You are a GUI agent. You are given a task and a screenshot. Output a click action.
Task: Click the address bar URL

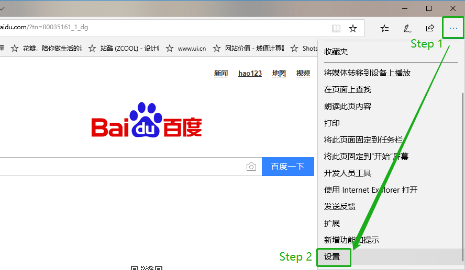coord(44,27)
